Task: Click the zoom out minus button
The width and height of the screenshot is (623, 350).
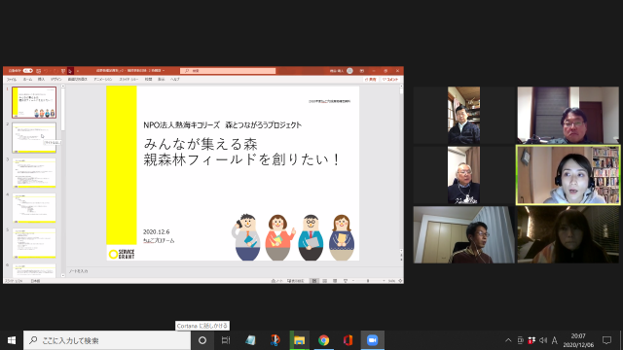Action: pos(352,281)
